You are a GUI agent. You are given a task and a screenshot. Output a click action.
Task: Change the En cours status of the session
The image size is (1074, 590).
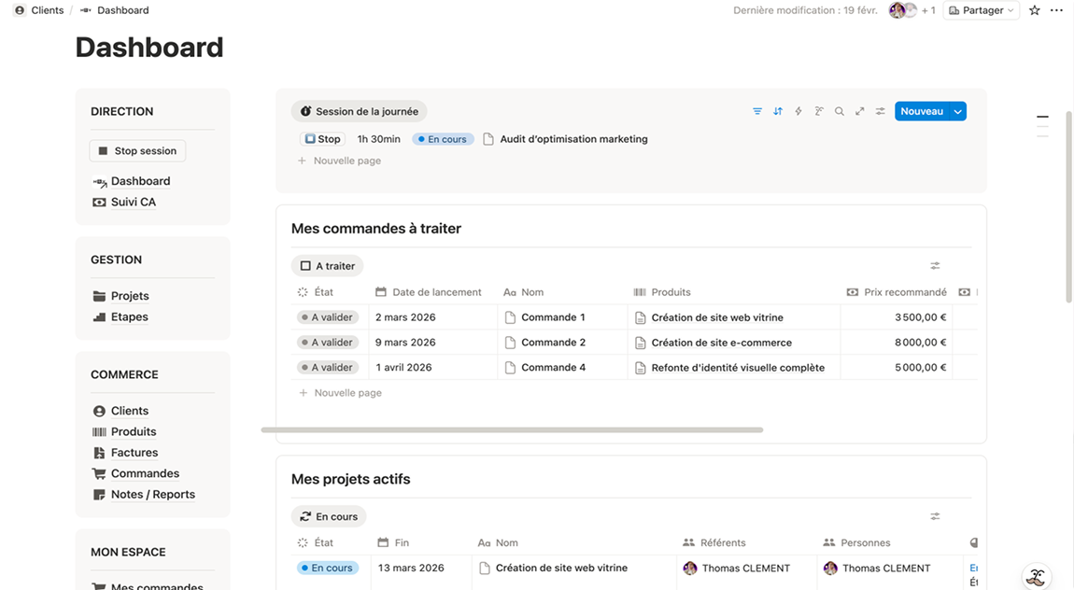443,139
